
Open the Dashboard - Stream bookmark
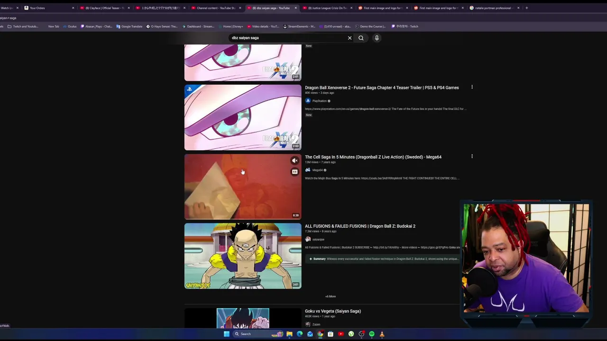click(x=198, y=27)
